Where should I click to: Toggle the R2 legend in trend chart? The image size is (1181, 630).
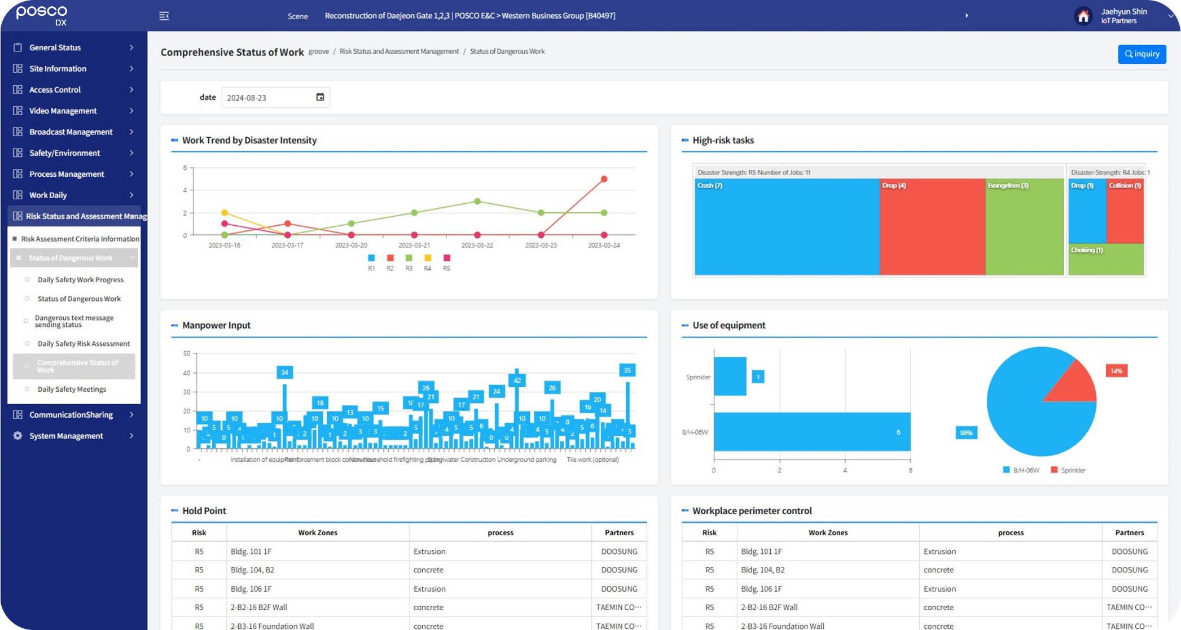pyautogui.click(x=390, y=262)
